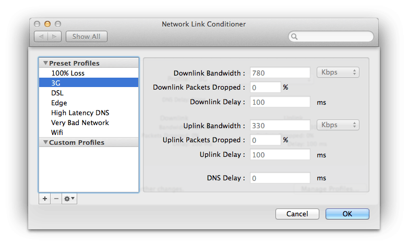Select the 100% Loss profile

coord(68,73)
